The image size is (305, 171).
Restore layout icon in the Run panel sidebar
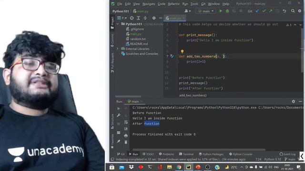click(x=119, y=133)
